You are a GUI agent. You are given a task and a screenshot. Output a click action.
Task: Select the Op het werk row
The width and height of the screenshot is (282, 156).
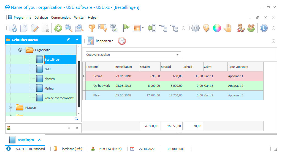[x=174, y=86]
